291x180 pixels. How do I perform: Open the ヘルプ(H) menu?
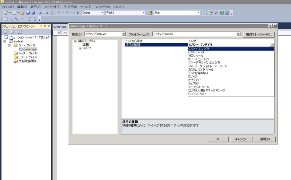(119, 7)
